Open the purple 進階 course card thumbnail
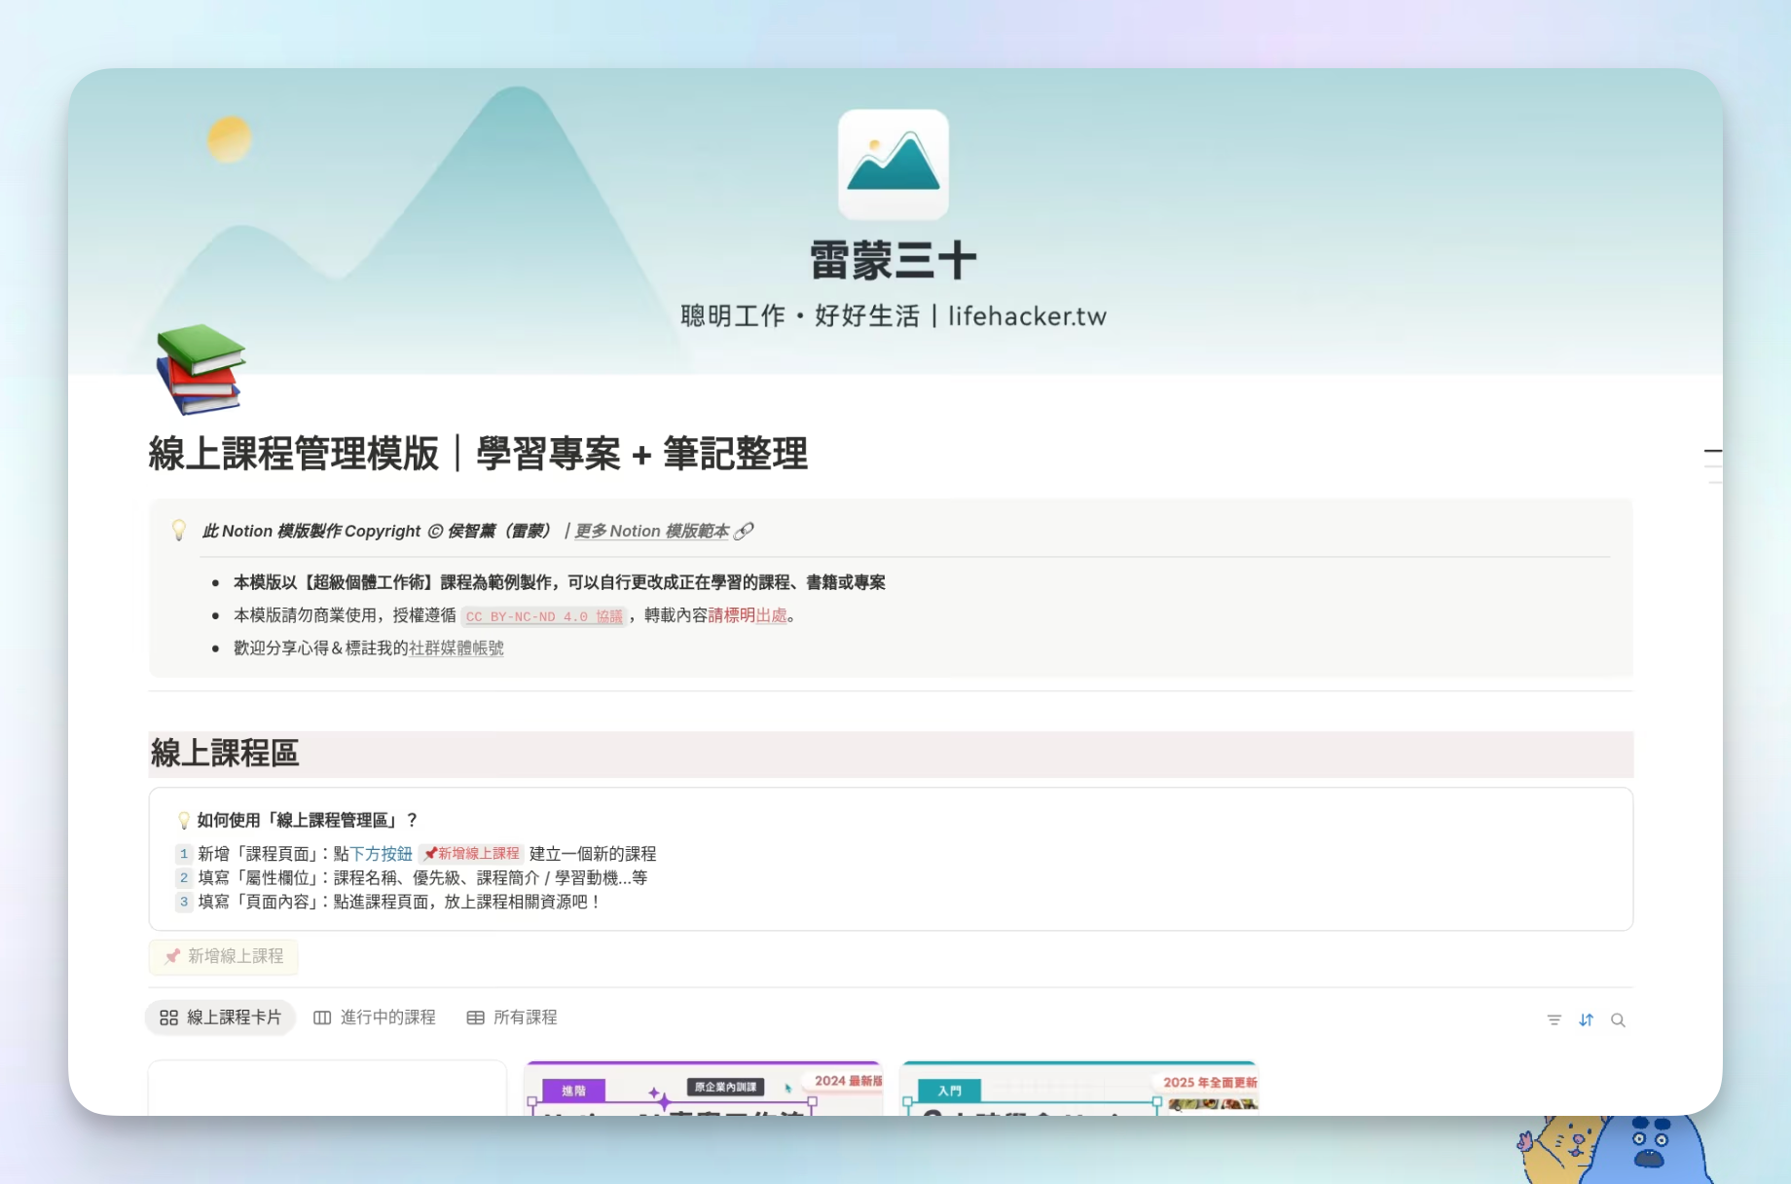 click(x=703, y=1089)
